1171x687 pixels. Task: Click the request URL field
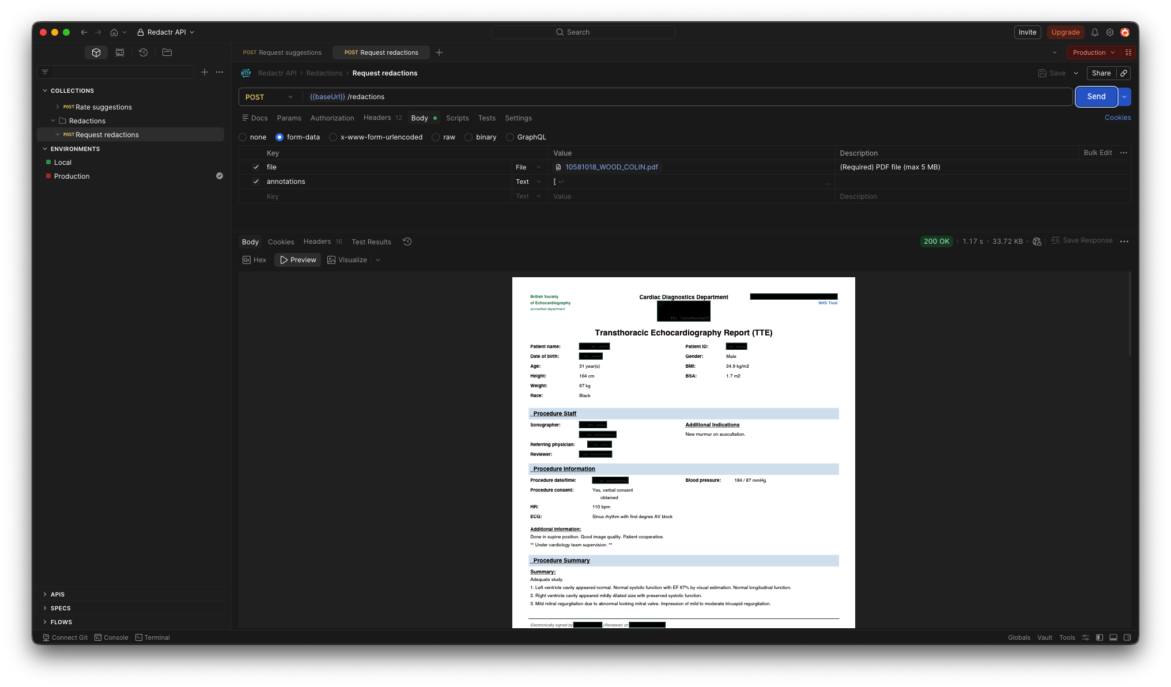(x=688, y=97)
